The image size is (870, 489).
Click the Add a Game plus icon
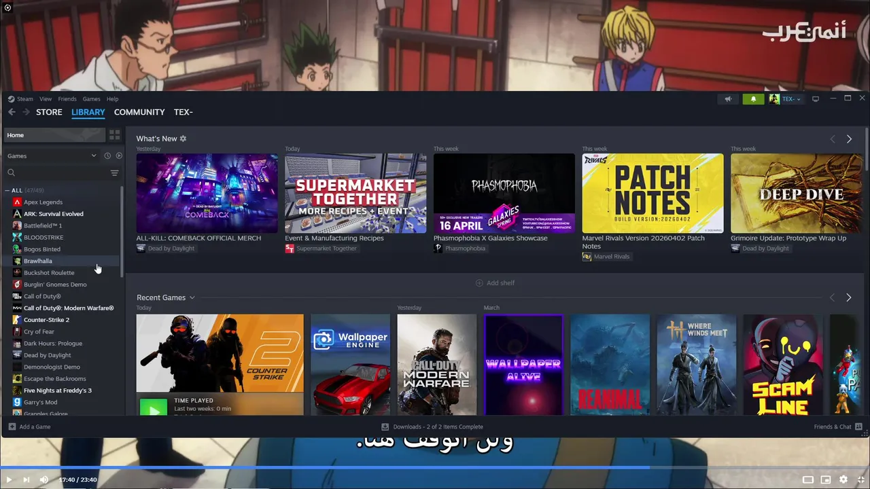click(12, 427)
